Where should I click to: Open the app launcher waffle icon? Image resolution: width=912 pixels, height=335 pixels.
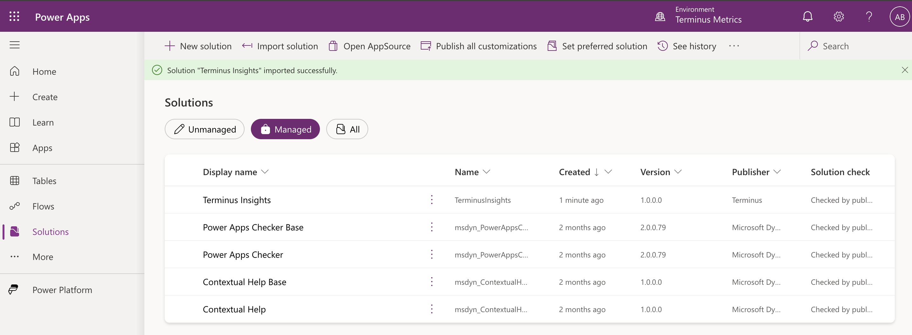coord(14,16)
